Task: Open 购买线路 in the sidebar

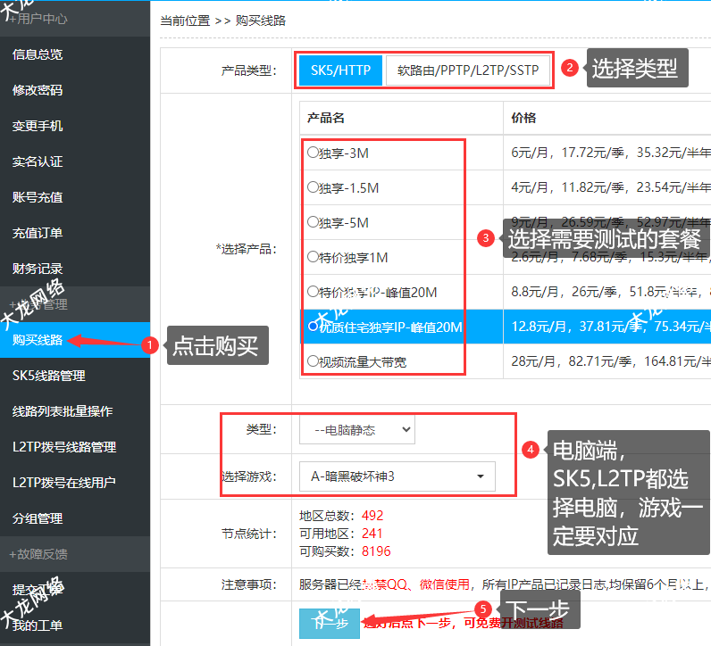Action: click(x=38, y=340)
